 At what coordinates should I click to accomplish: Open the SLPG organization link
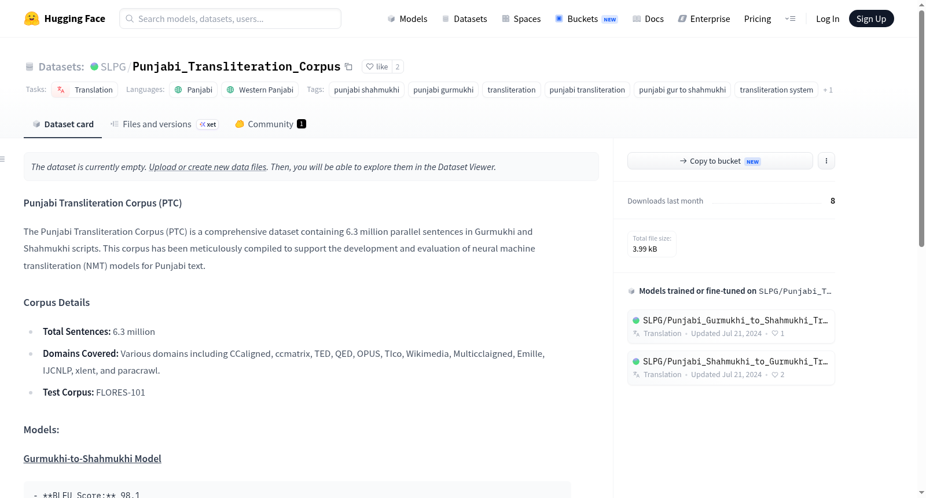[113, 67]
